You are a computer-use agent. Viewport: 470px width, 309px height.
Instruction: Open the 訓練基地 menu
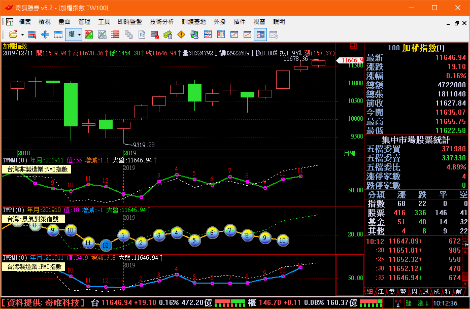194,22
